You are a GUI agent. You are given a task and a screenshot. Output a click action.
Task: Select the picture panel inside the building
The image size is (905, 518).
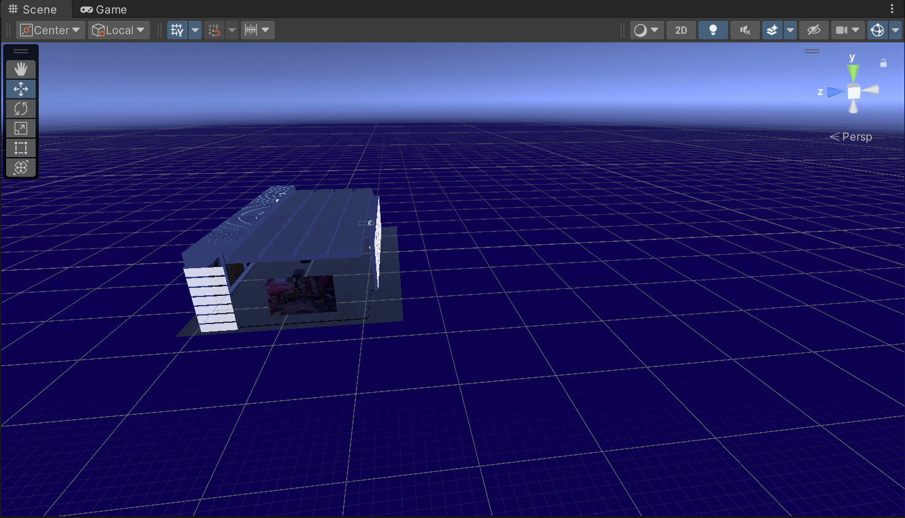tap(301, 295)
